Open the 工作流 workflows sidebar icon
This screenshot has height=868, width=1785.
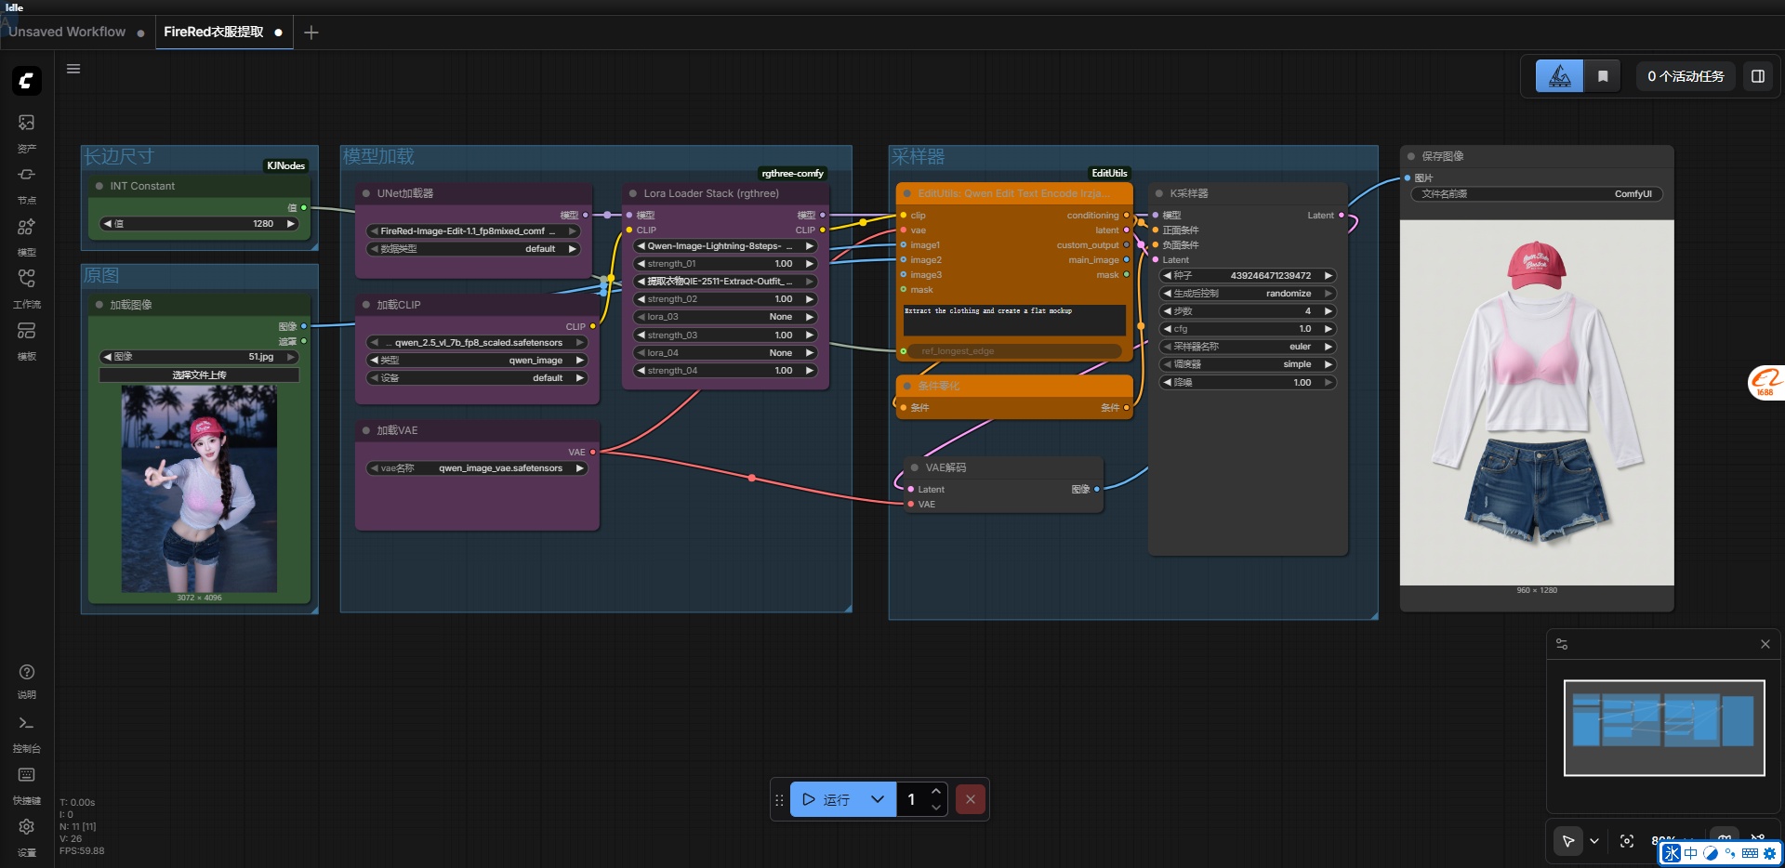click(26, 279)
